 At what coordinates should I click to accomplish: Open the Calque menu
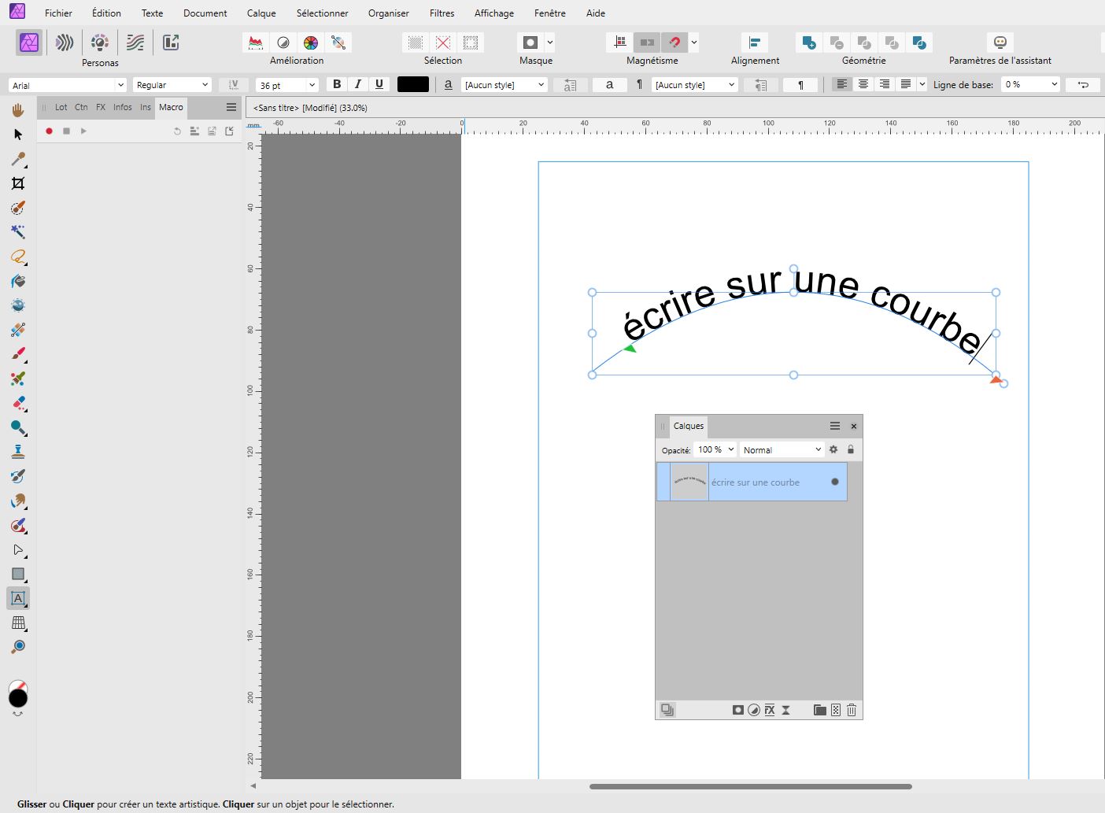[261, 13]
